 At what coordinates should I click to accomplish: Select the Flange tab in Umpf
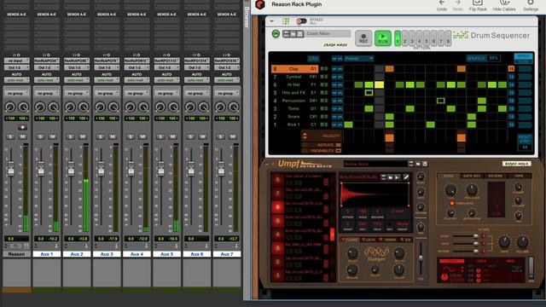tap(351, 240)
